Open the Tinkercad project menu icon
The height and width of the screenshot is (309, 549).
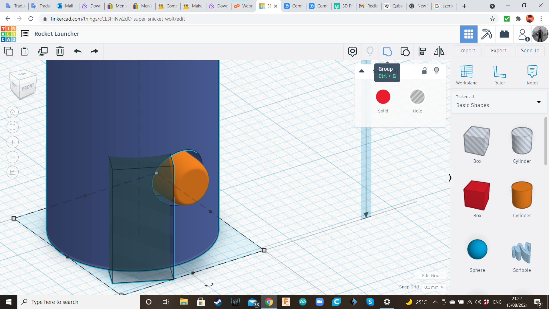pyautogui.click(x=25, y=33)
